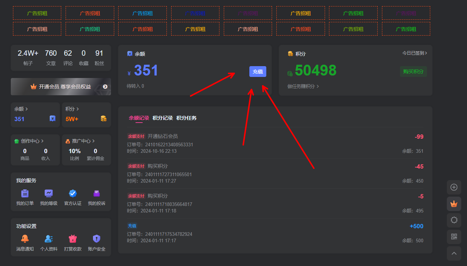This screenshot has height=266, width=467.
Task: Switch to the 积分记录 tab
Action: [163, 118]
